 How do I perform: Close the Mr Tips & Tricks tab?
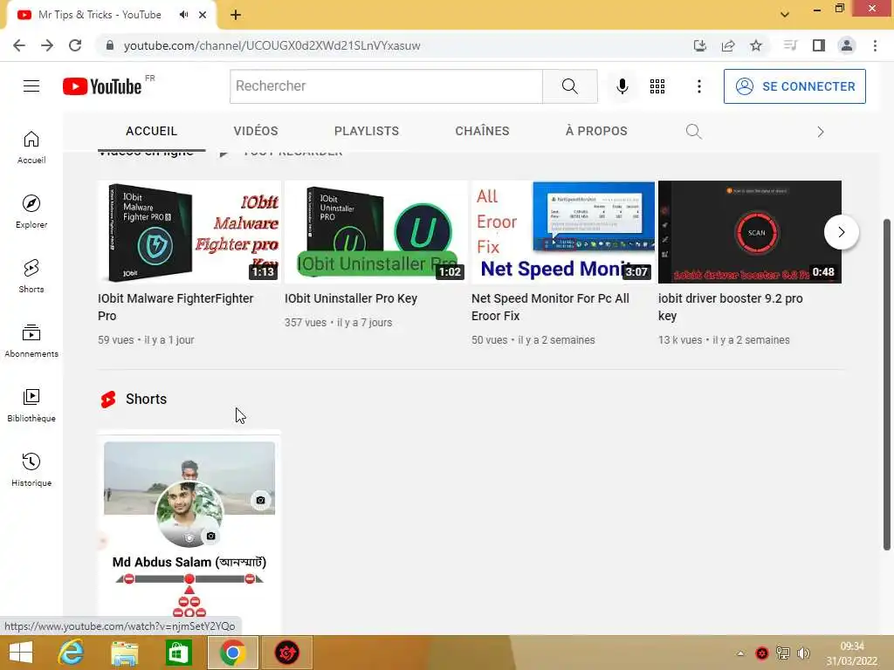pyautogui.click(x=203, y=15)
